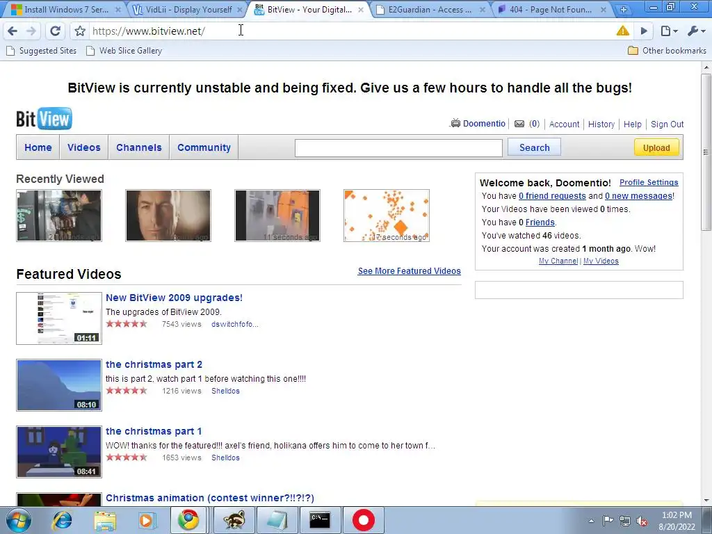Launch Internet Explorer from taskbar
The image size is (712, 534).
pyautogui.click(x=62, y=520)
